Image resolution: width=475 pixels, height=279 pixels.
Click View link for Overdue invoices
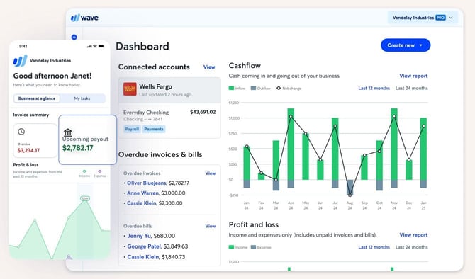point(211,173)
